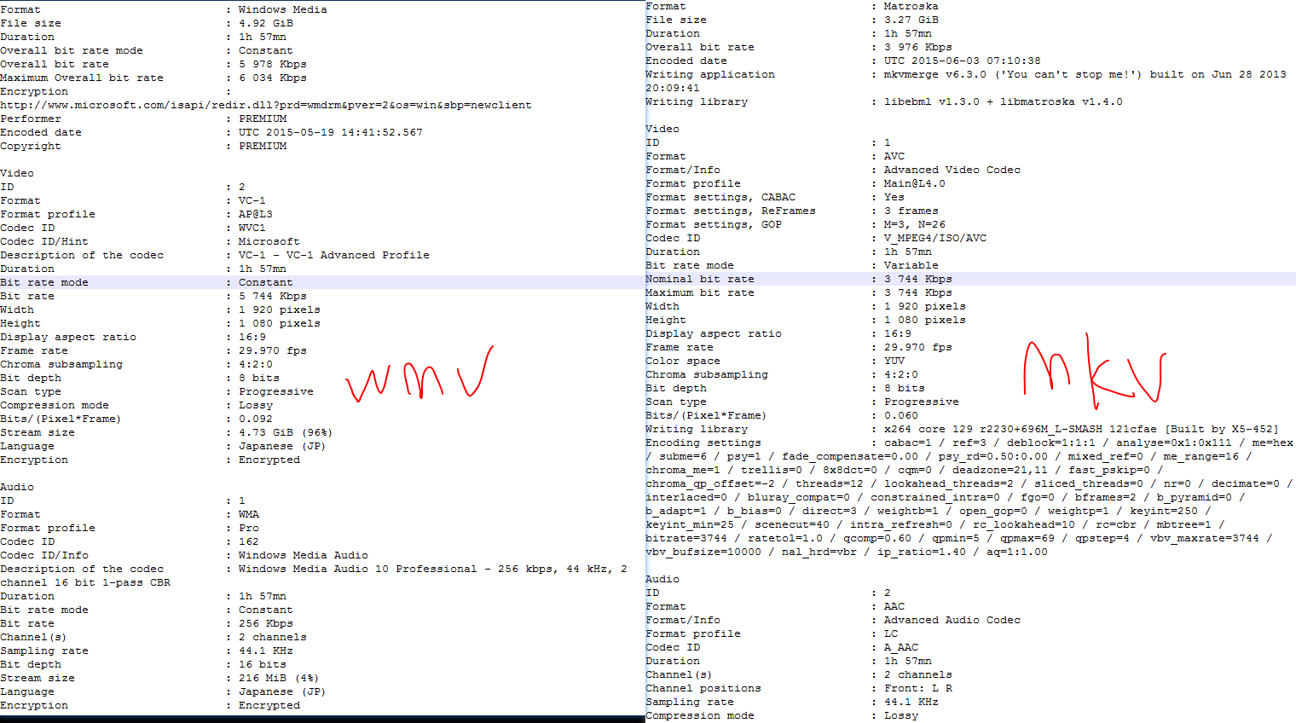Click the line starting "bitrate=3744"
This screenshot has height=723, width=1296.
pyautogui.click(x=959, y=538)
